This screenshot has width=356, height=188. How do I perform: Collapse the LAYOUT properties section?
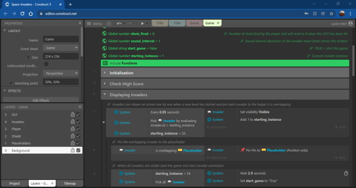5,30
